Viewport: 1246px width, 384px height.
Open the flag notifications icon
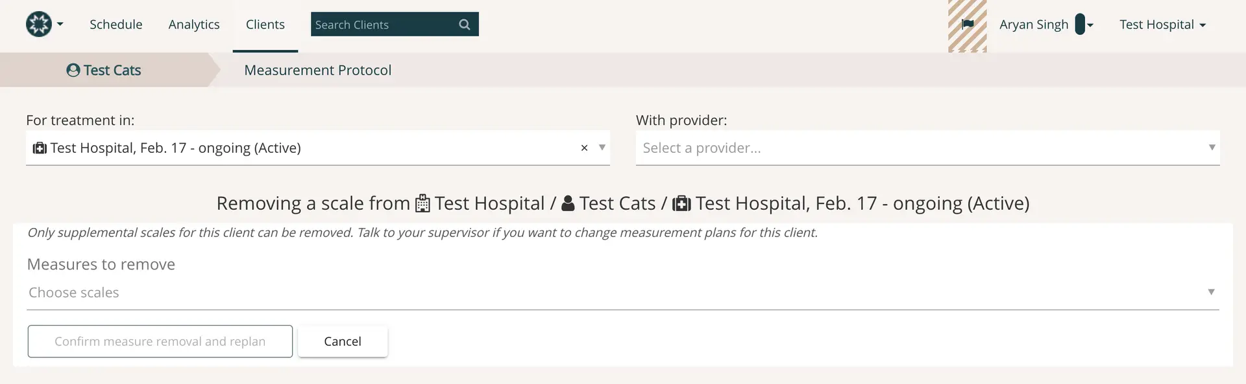[968, 24]
